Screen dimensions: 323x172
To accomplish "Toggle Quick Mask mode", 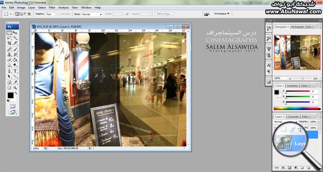I will pyautogui.click(x=12, y=106).
